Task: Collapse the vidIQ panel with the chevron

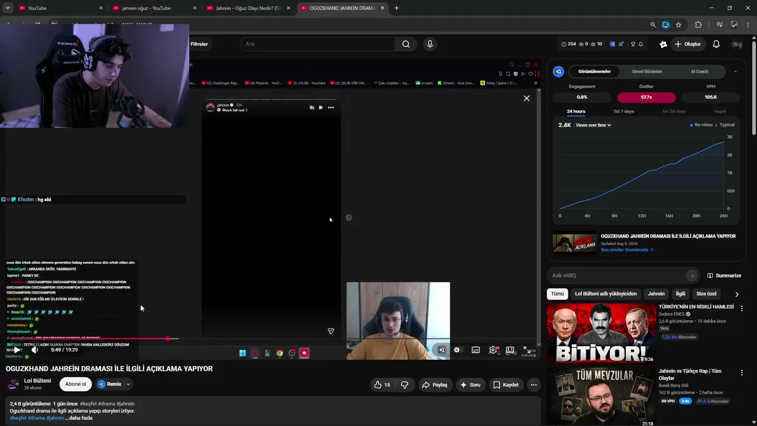Action: point(735,72)
